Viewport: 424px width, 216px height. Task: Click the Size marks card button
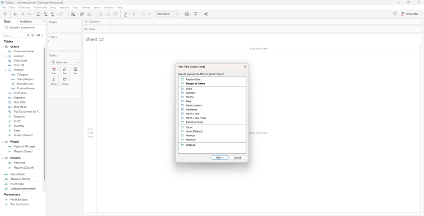65,70
